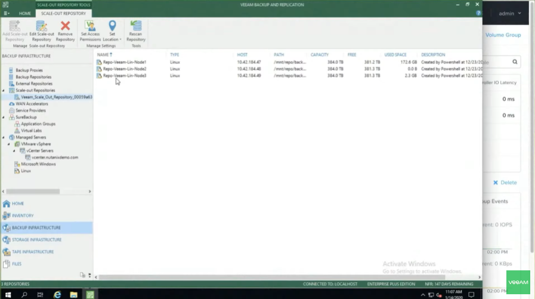Image resolution: width=535 pixels, height=299 pixels.
Task: Click the icon beside navigation pane overflow arrow
Action: (x=82, y=275)
